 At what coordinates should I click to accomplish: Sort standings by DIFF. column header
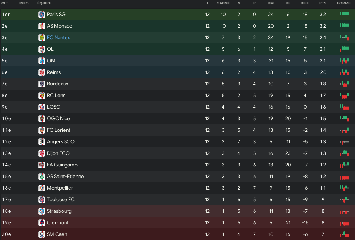pyautogui.click(x=305, y=3)
